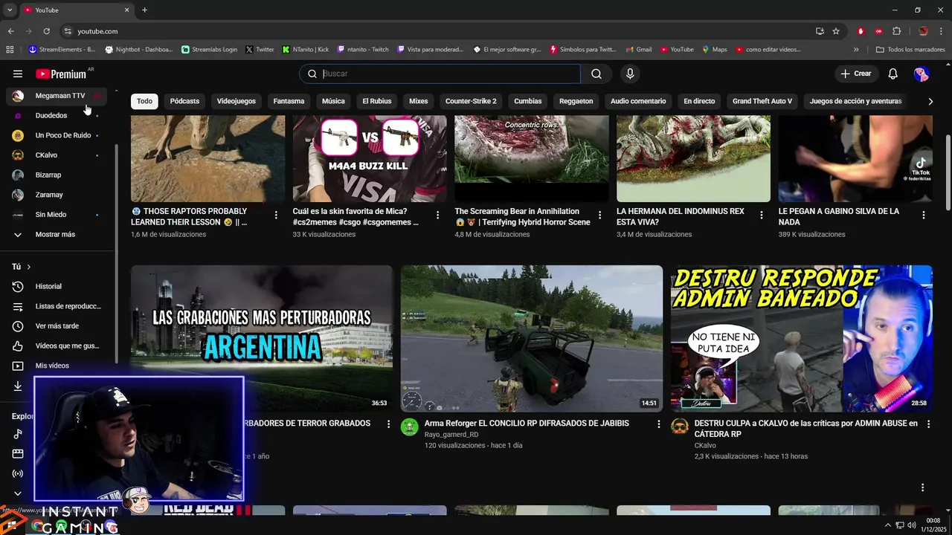Open the Rayo_gamerd_RD channel name link
The image size is (952, 535).
[x=451, y=435]
